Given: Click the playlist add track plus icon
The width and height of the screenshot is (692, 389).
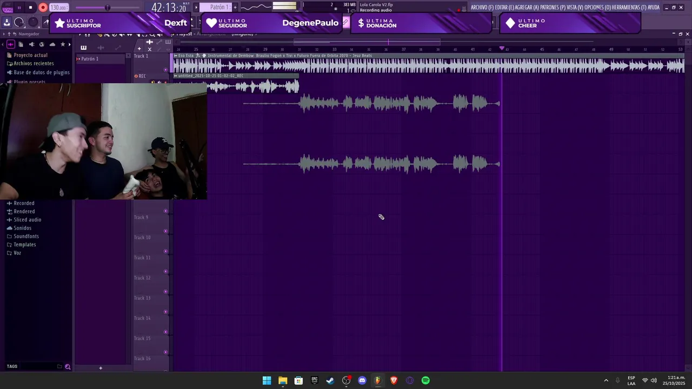Looking at the screenshot, I should pyautogui.click(x=139, y=49).
